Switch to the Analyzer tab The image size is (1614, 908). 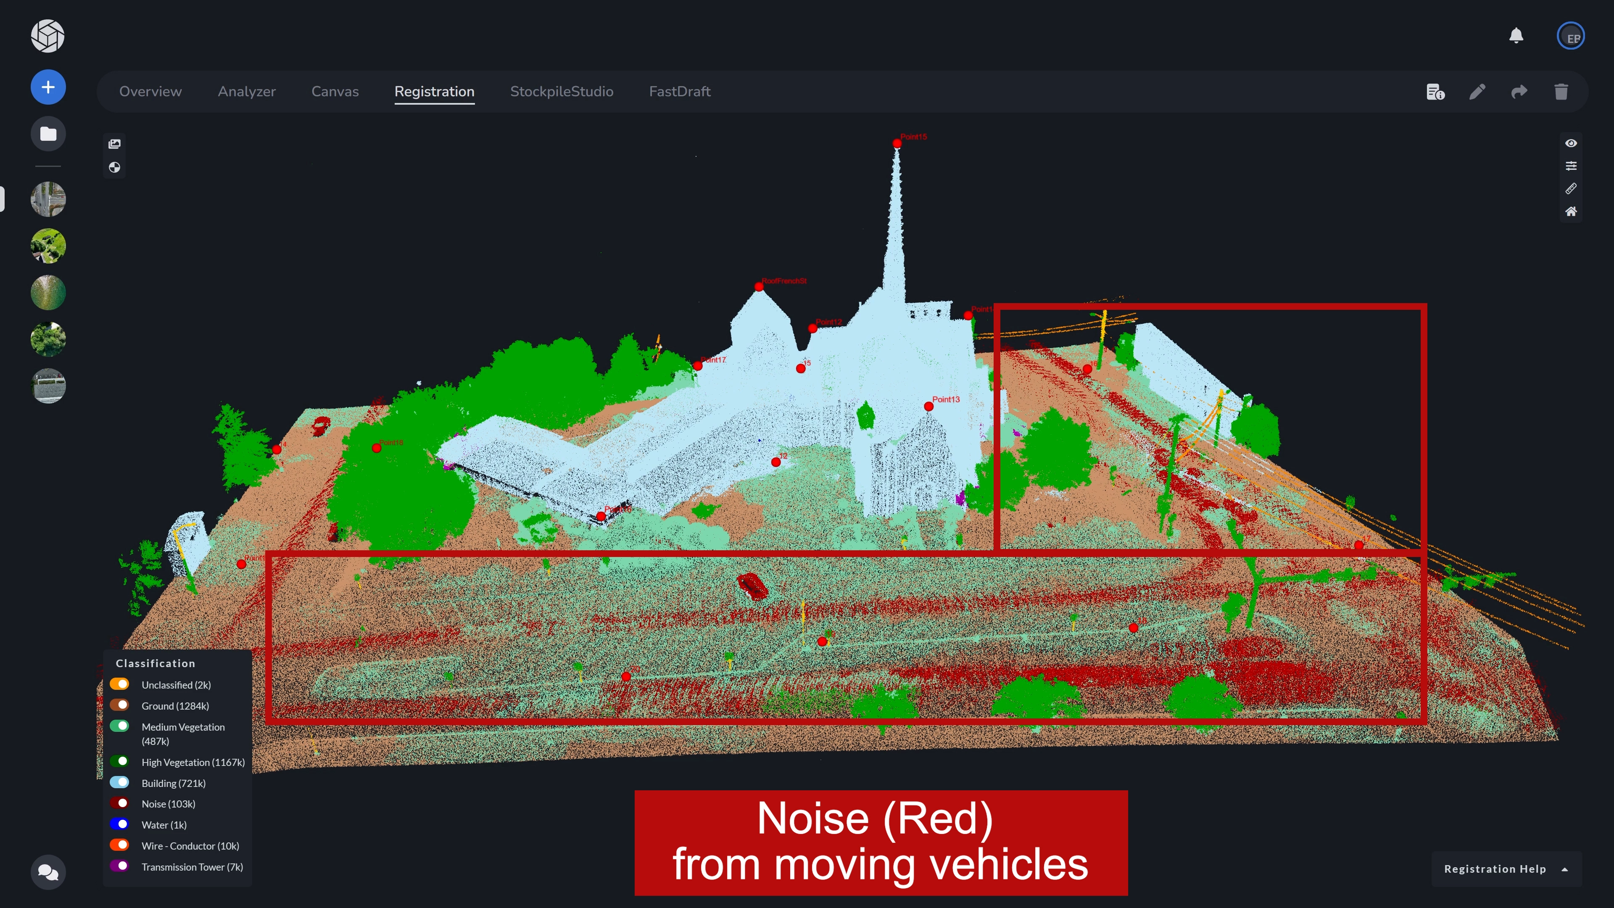[x=247, y=92]
